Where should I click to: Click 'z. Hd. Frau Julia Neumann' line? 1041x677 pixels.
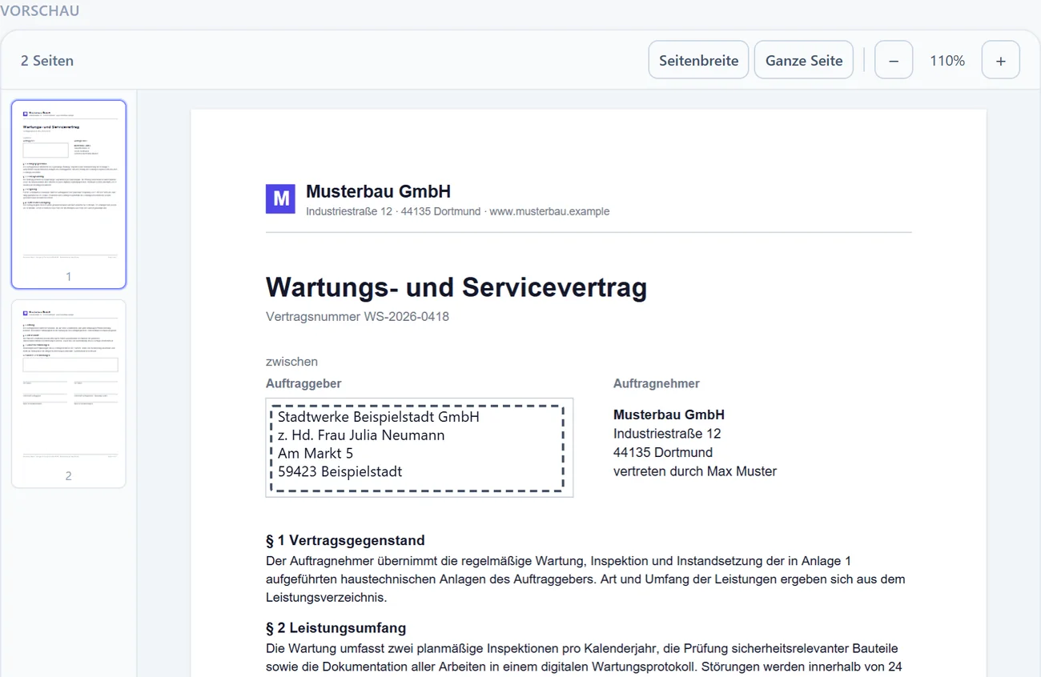pyautogui.click(x=361, y=435)
